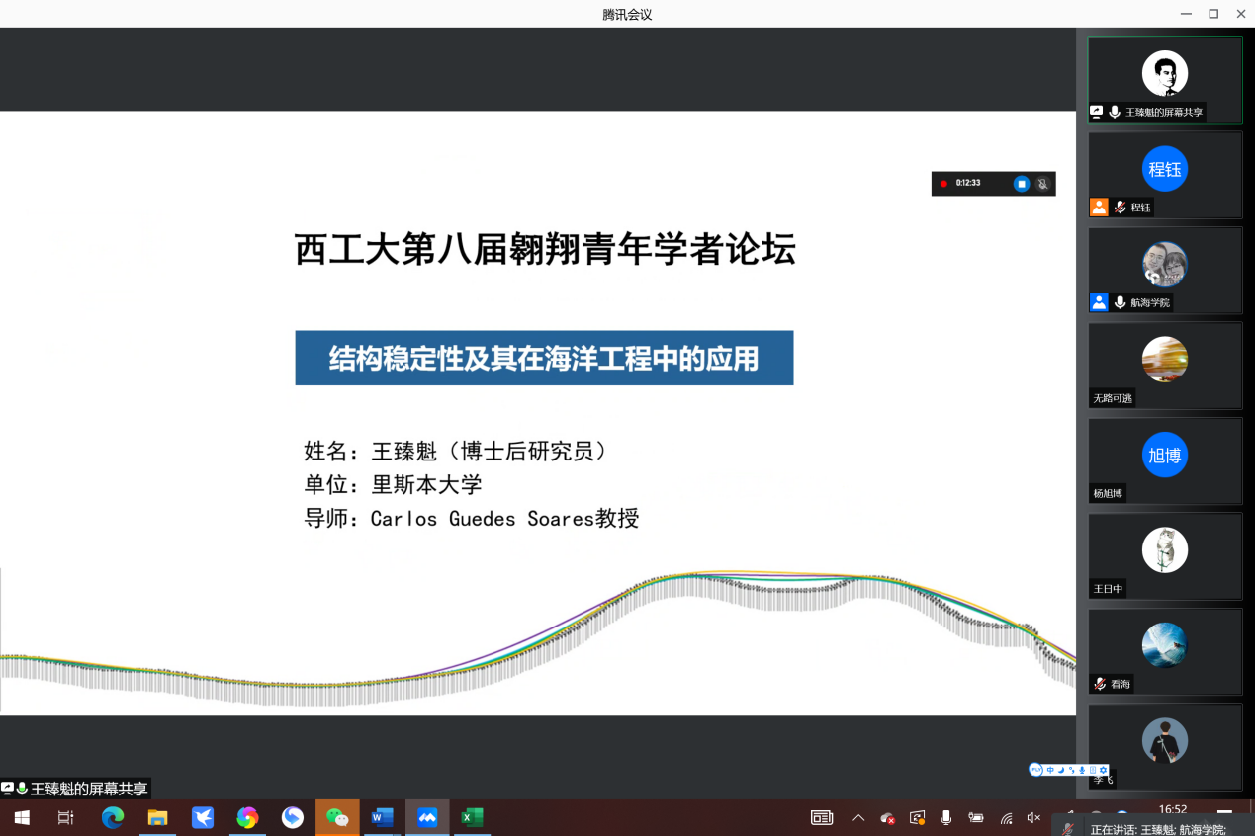Click the microphone tray icon
The height and width of the screenshot is (836, 1255).
(x=946, y=818)
